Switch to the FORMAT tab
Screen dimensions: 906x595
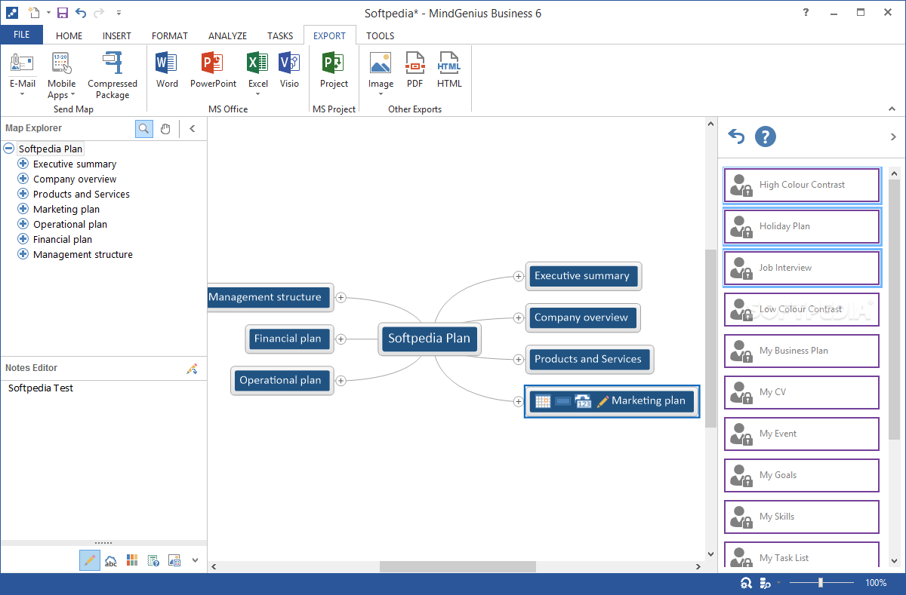(x=170, y=35)
